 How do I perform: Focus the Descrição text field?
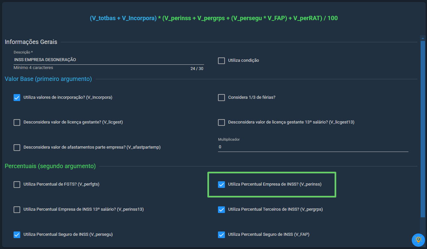(x=109, y=60)
